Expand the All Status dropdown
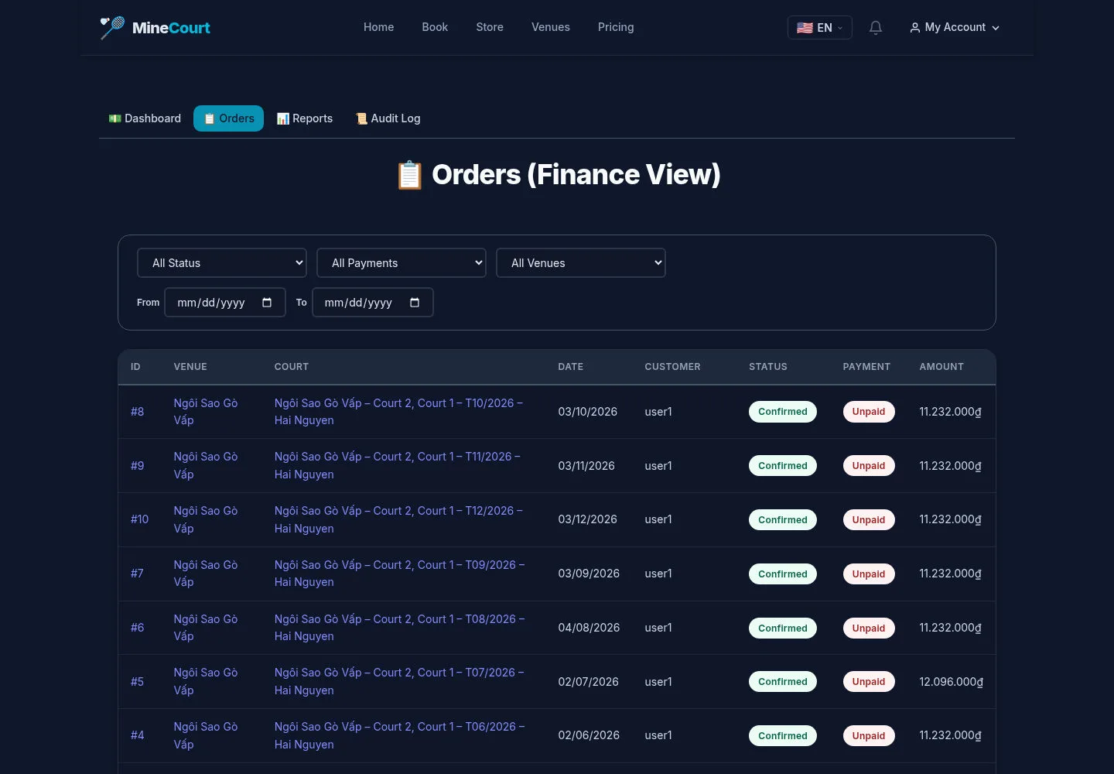This screenshot has width=1114, height=774. [222, 263]
